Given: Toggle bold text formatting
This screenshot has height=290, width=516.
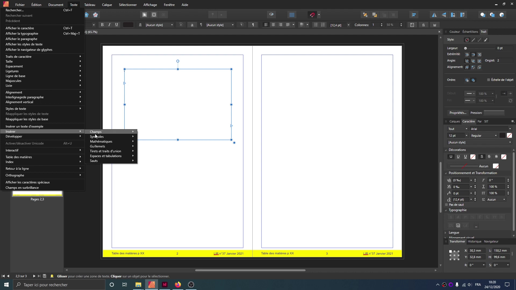Looking at the screenshot, I should click(x=102, y=25).
